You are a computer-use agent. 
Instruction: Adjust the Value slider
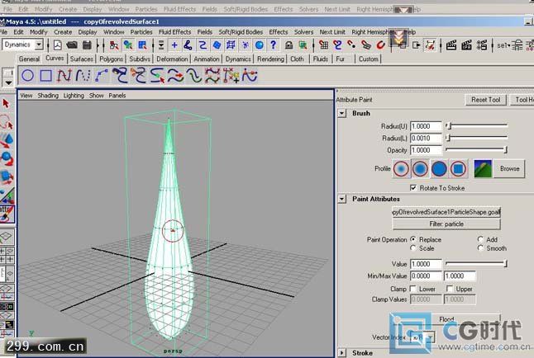pyautogui.click(x=477, y=263)
